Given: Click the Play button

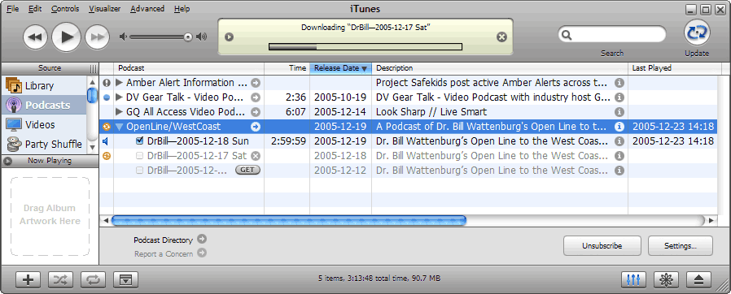Looking at the screenshot, I should click(x=66, y=37).
